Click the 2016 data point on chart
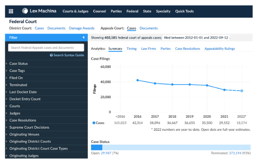 pos(138,80)
